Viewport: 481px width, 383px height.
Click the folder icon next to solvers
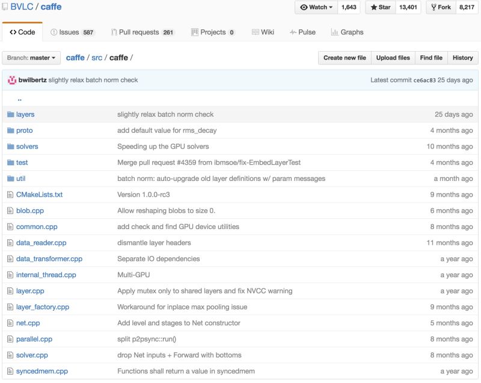point(10,147)
